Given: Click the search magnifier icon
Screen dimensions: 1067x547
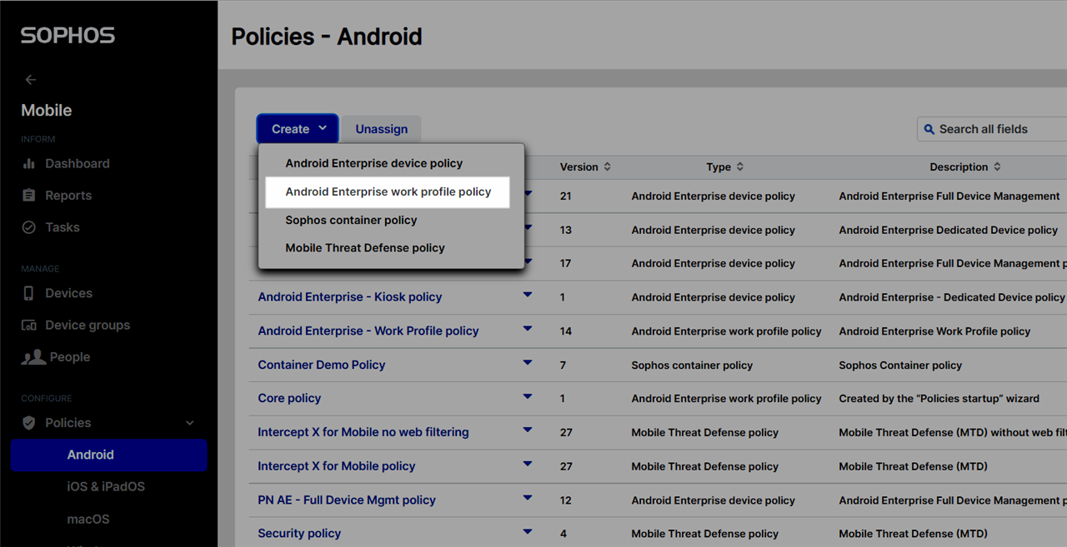Looking at the screenshot, I should (929, 129).
